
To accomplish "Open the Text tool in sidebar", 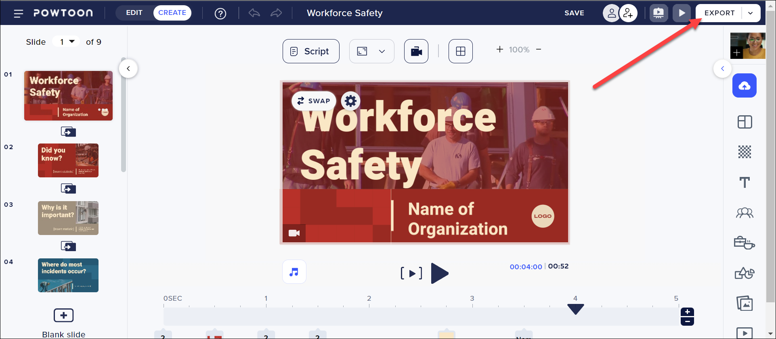I will pos(744,183).
